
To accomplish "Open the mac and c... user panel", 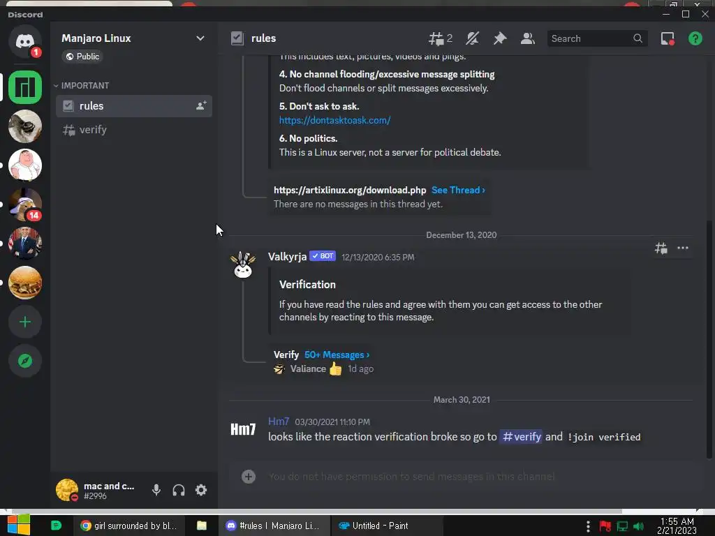I will click(96, 491).
